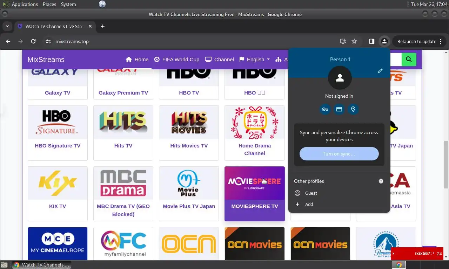Open Guest profile
The image size is (449, 269).
(x=339, y=193)
